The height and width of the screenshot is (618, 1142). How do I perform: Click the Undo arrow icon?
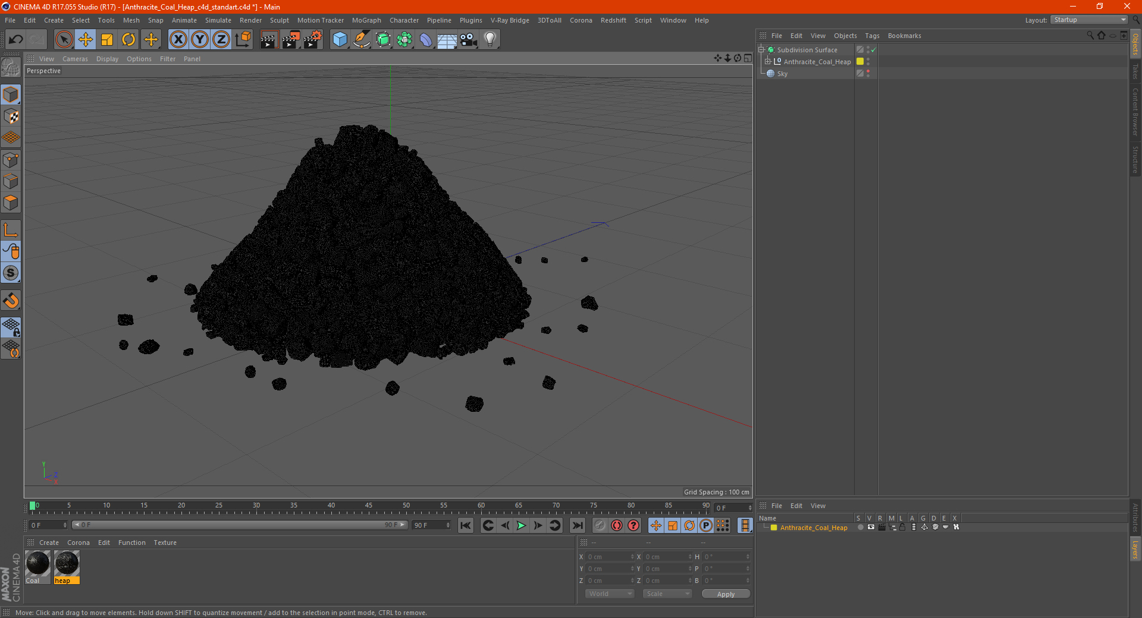click(x=16, y=40)
